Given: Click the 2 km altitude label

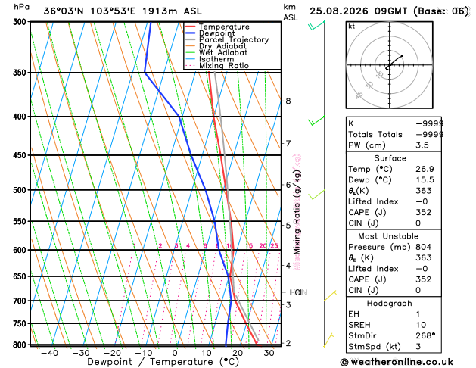Looking at the screenshot, I should pos(288,343).
